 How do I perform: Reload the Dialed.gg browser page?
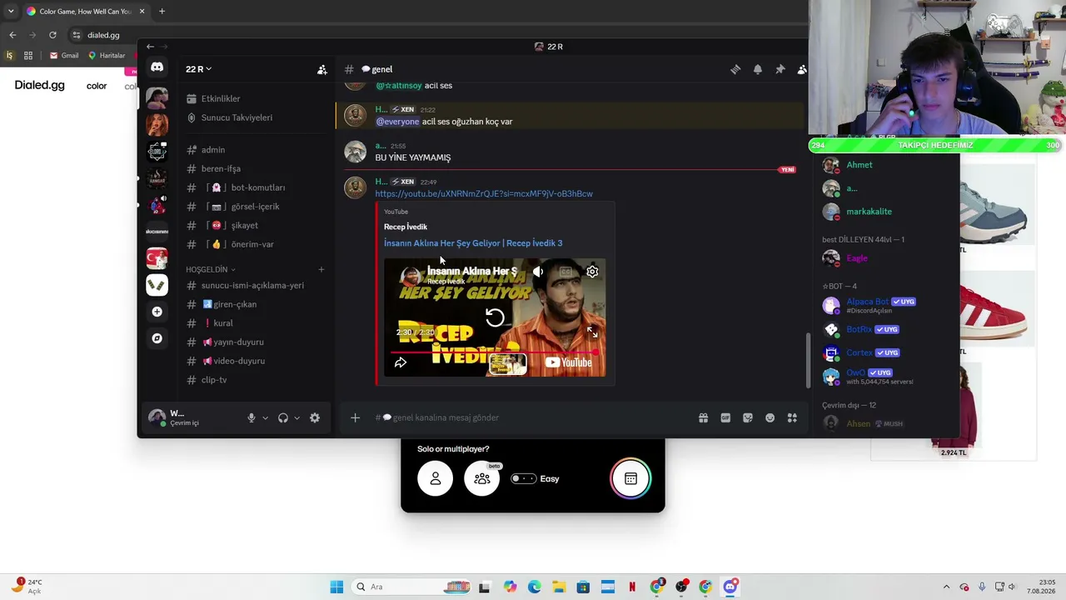(x=52, y=35)
